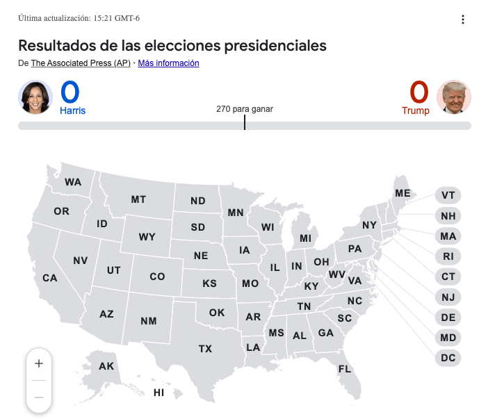Image resolution: width=504 pixels, height=419 pixels.
Task: Select Alaska on the map
Action: (x=106, y=366)
